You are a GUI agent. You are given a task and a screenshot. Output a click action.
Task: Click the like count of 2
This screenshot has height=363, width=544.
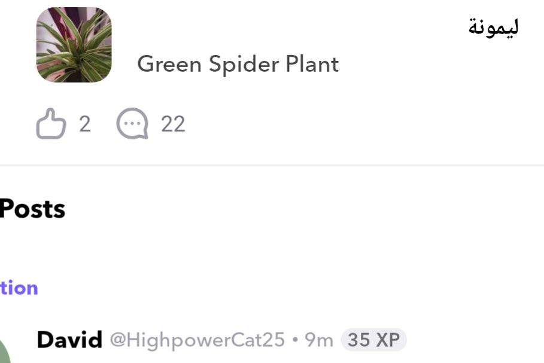(85, 124)
